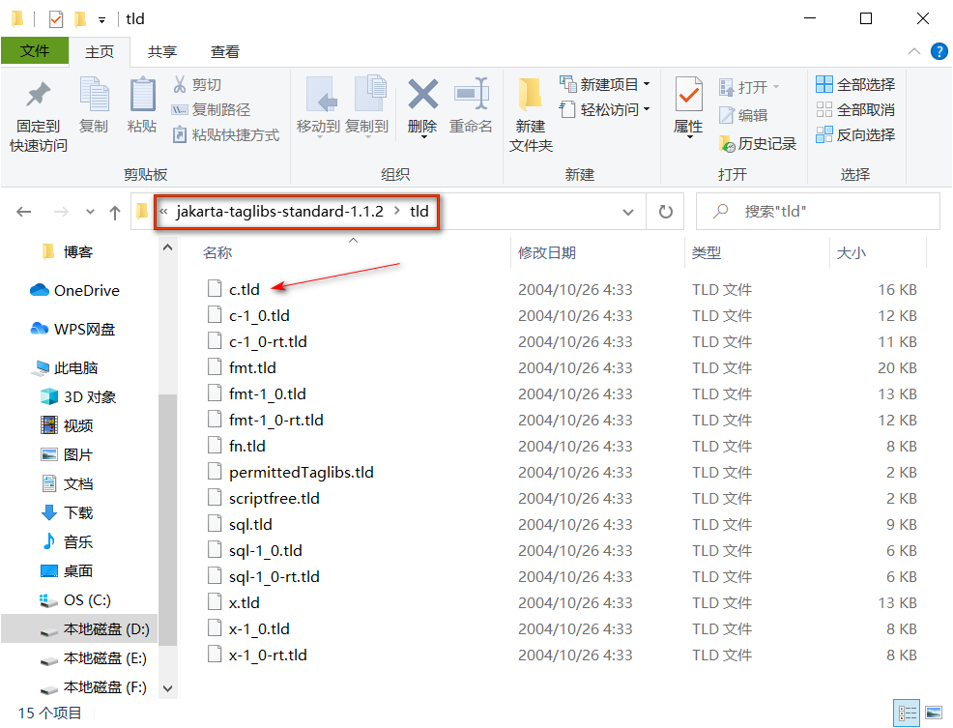This screenshot has width=953, height=728.
Task: Select the c.tld file
Action: (x=245, y=289)
